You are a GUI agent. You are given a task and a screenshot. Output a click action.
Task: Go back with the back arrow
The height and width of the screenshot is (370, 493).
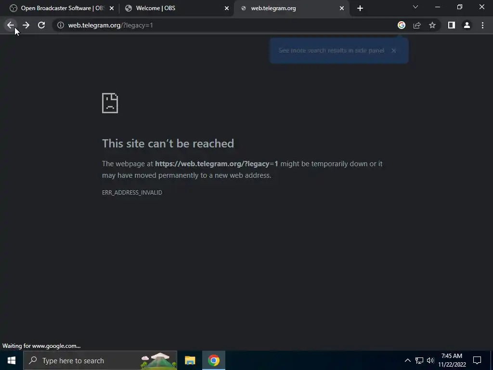[11, 25]
